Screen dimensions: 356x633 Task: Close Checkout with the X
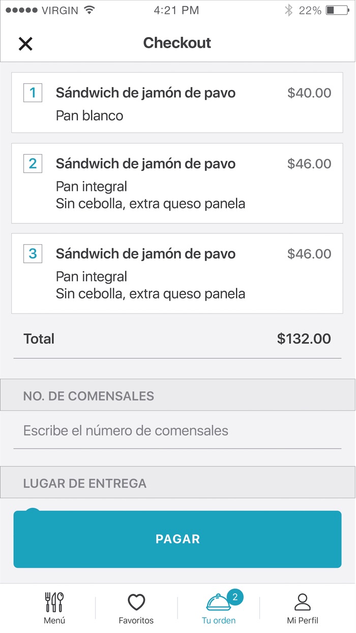pos(25,43)
